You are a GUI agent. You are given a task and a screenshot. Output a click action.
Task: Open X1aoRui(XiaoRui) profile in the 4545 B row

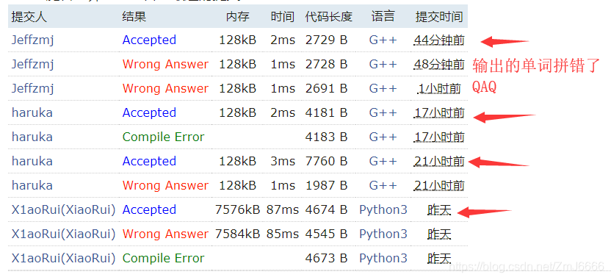click(x=63, y=234)
